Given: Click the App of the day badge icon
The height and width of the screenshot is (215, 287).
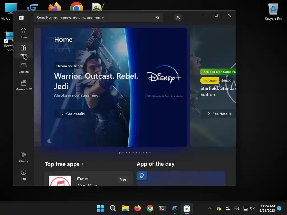Looking at the screenshot, I should click(x=142, y=176).
